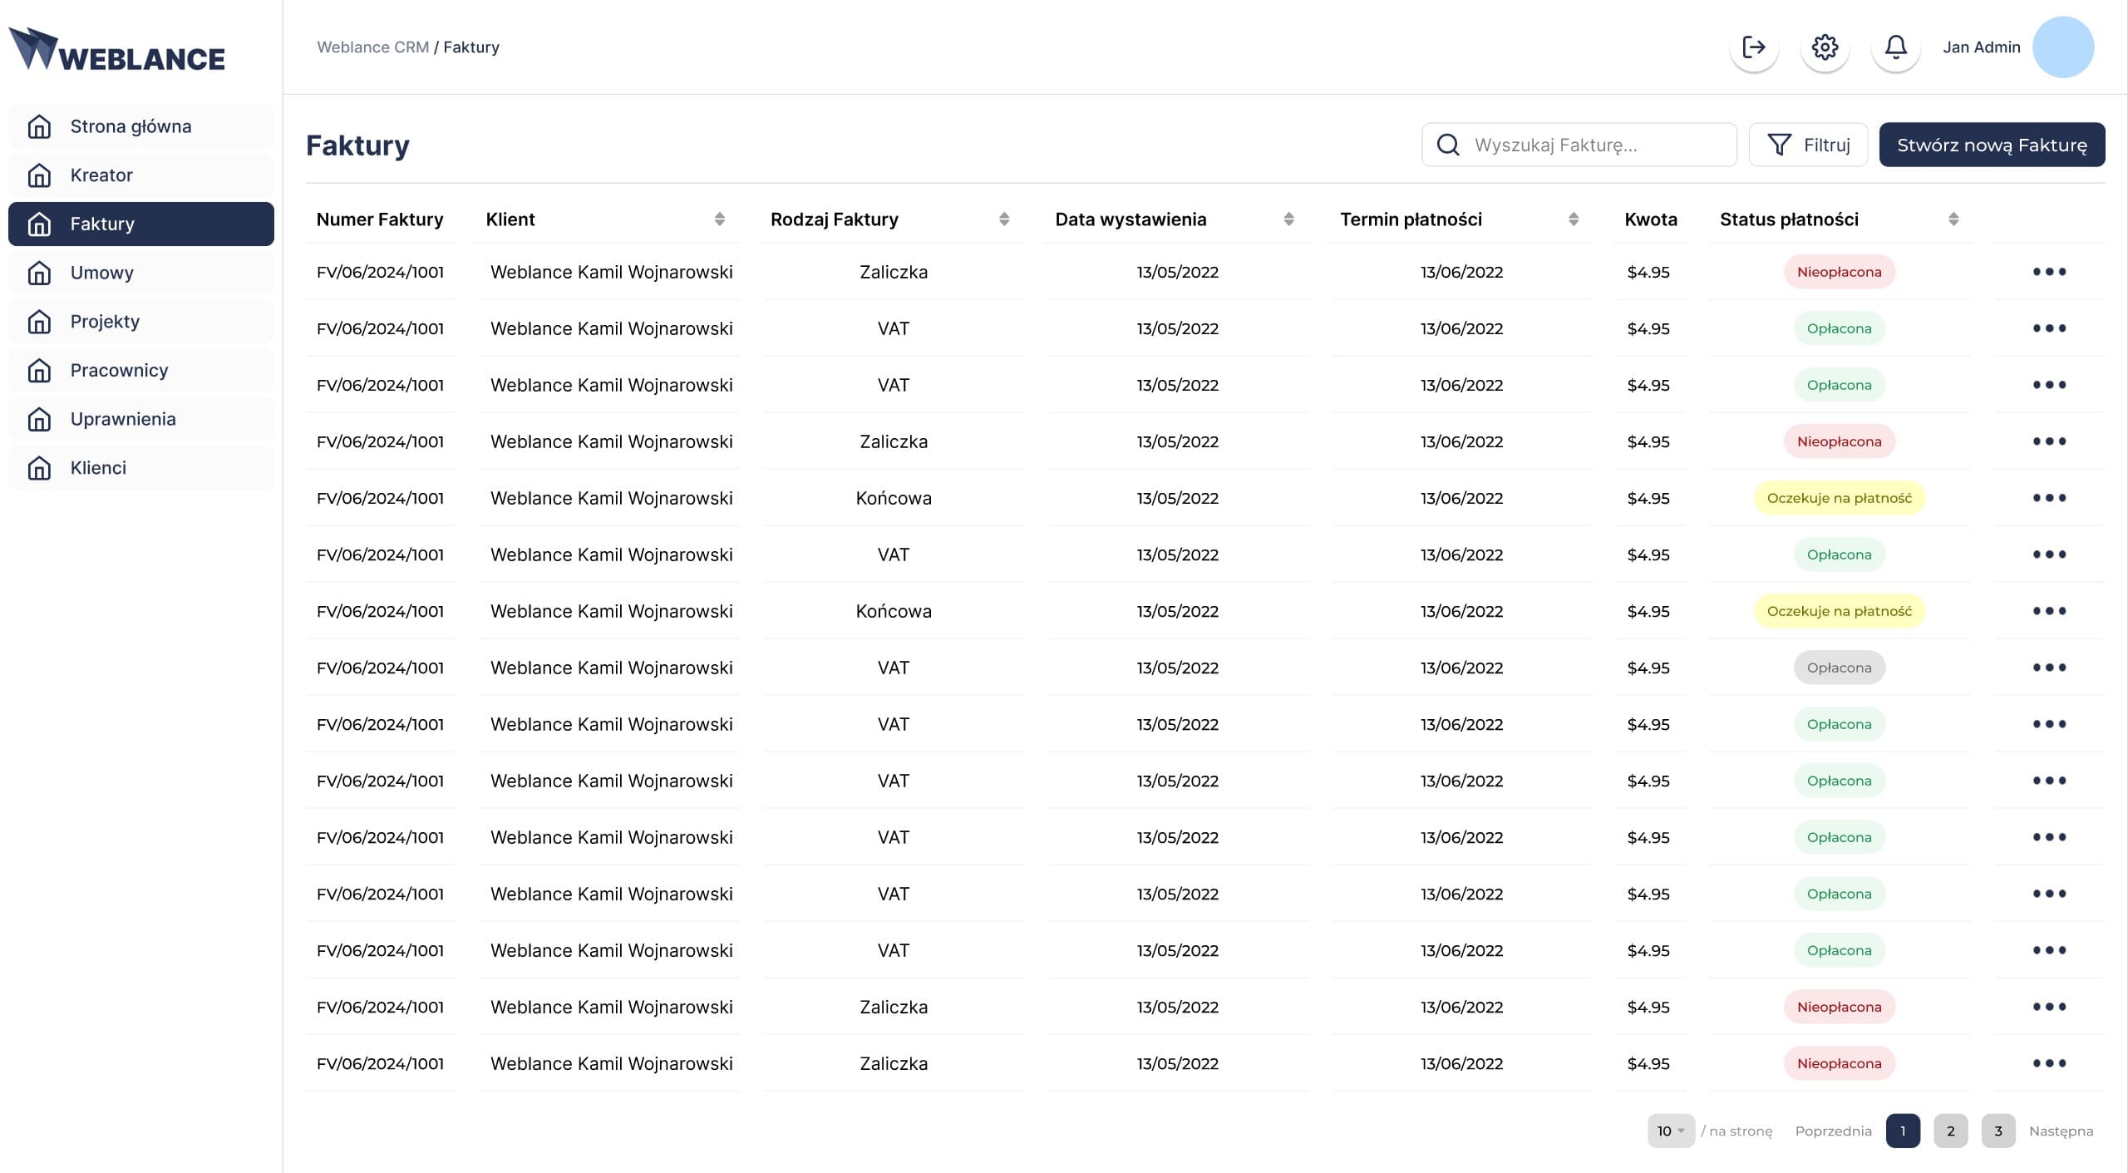Select Pracownicy in the sidebar menu
This screenshot has height=1173, width=2128.
(x=141, y=370)
